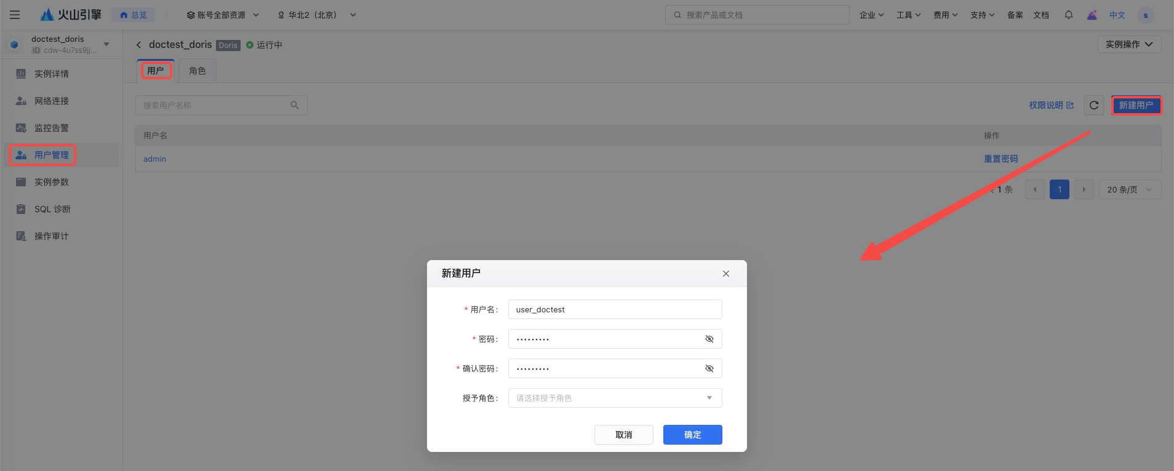Click 重置密码 for admin
This screenshot has width=1174, height=471.
pos(1001,159)
